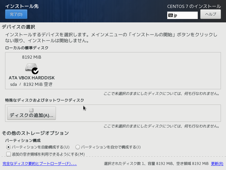
Task: Click the jp keyboard layout field
Action: click(x=185, y=15)
